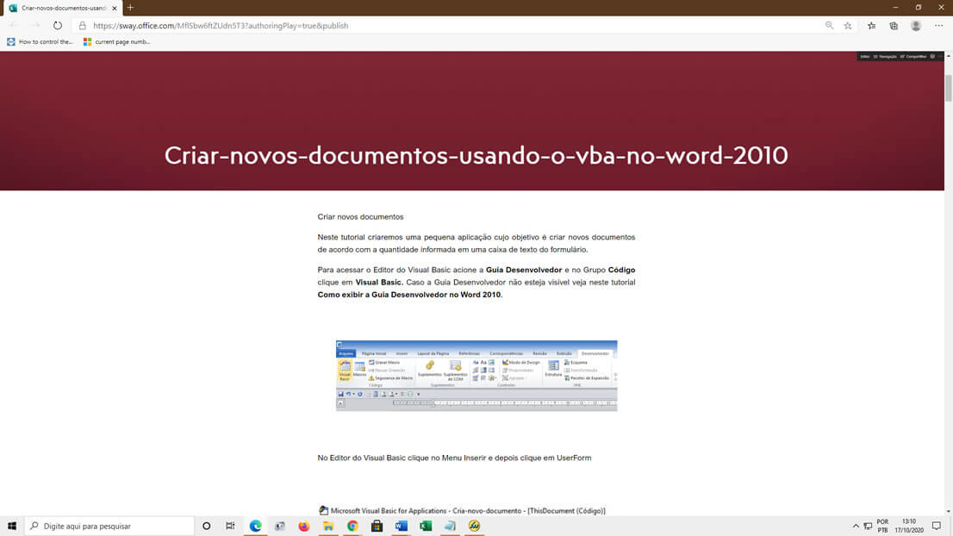Open the Windows Start menu
Viewport: 953px width, 536px height.
(x=12, y=526)
